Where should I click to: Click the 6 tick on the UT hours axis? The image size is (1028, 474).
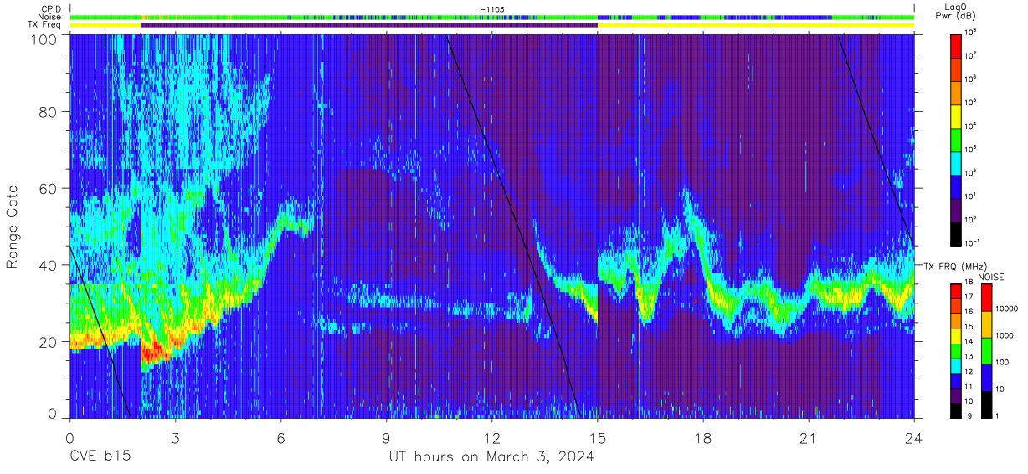click(280, 438)
